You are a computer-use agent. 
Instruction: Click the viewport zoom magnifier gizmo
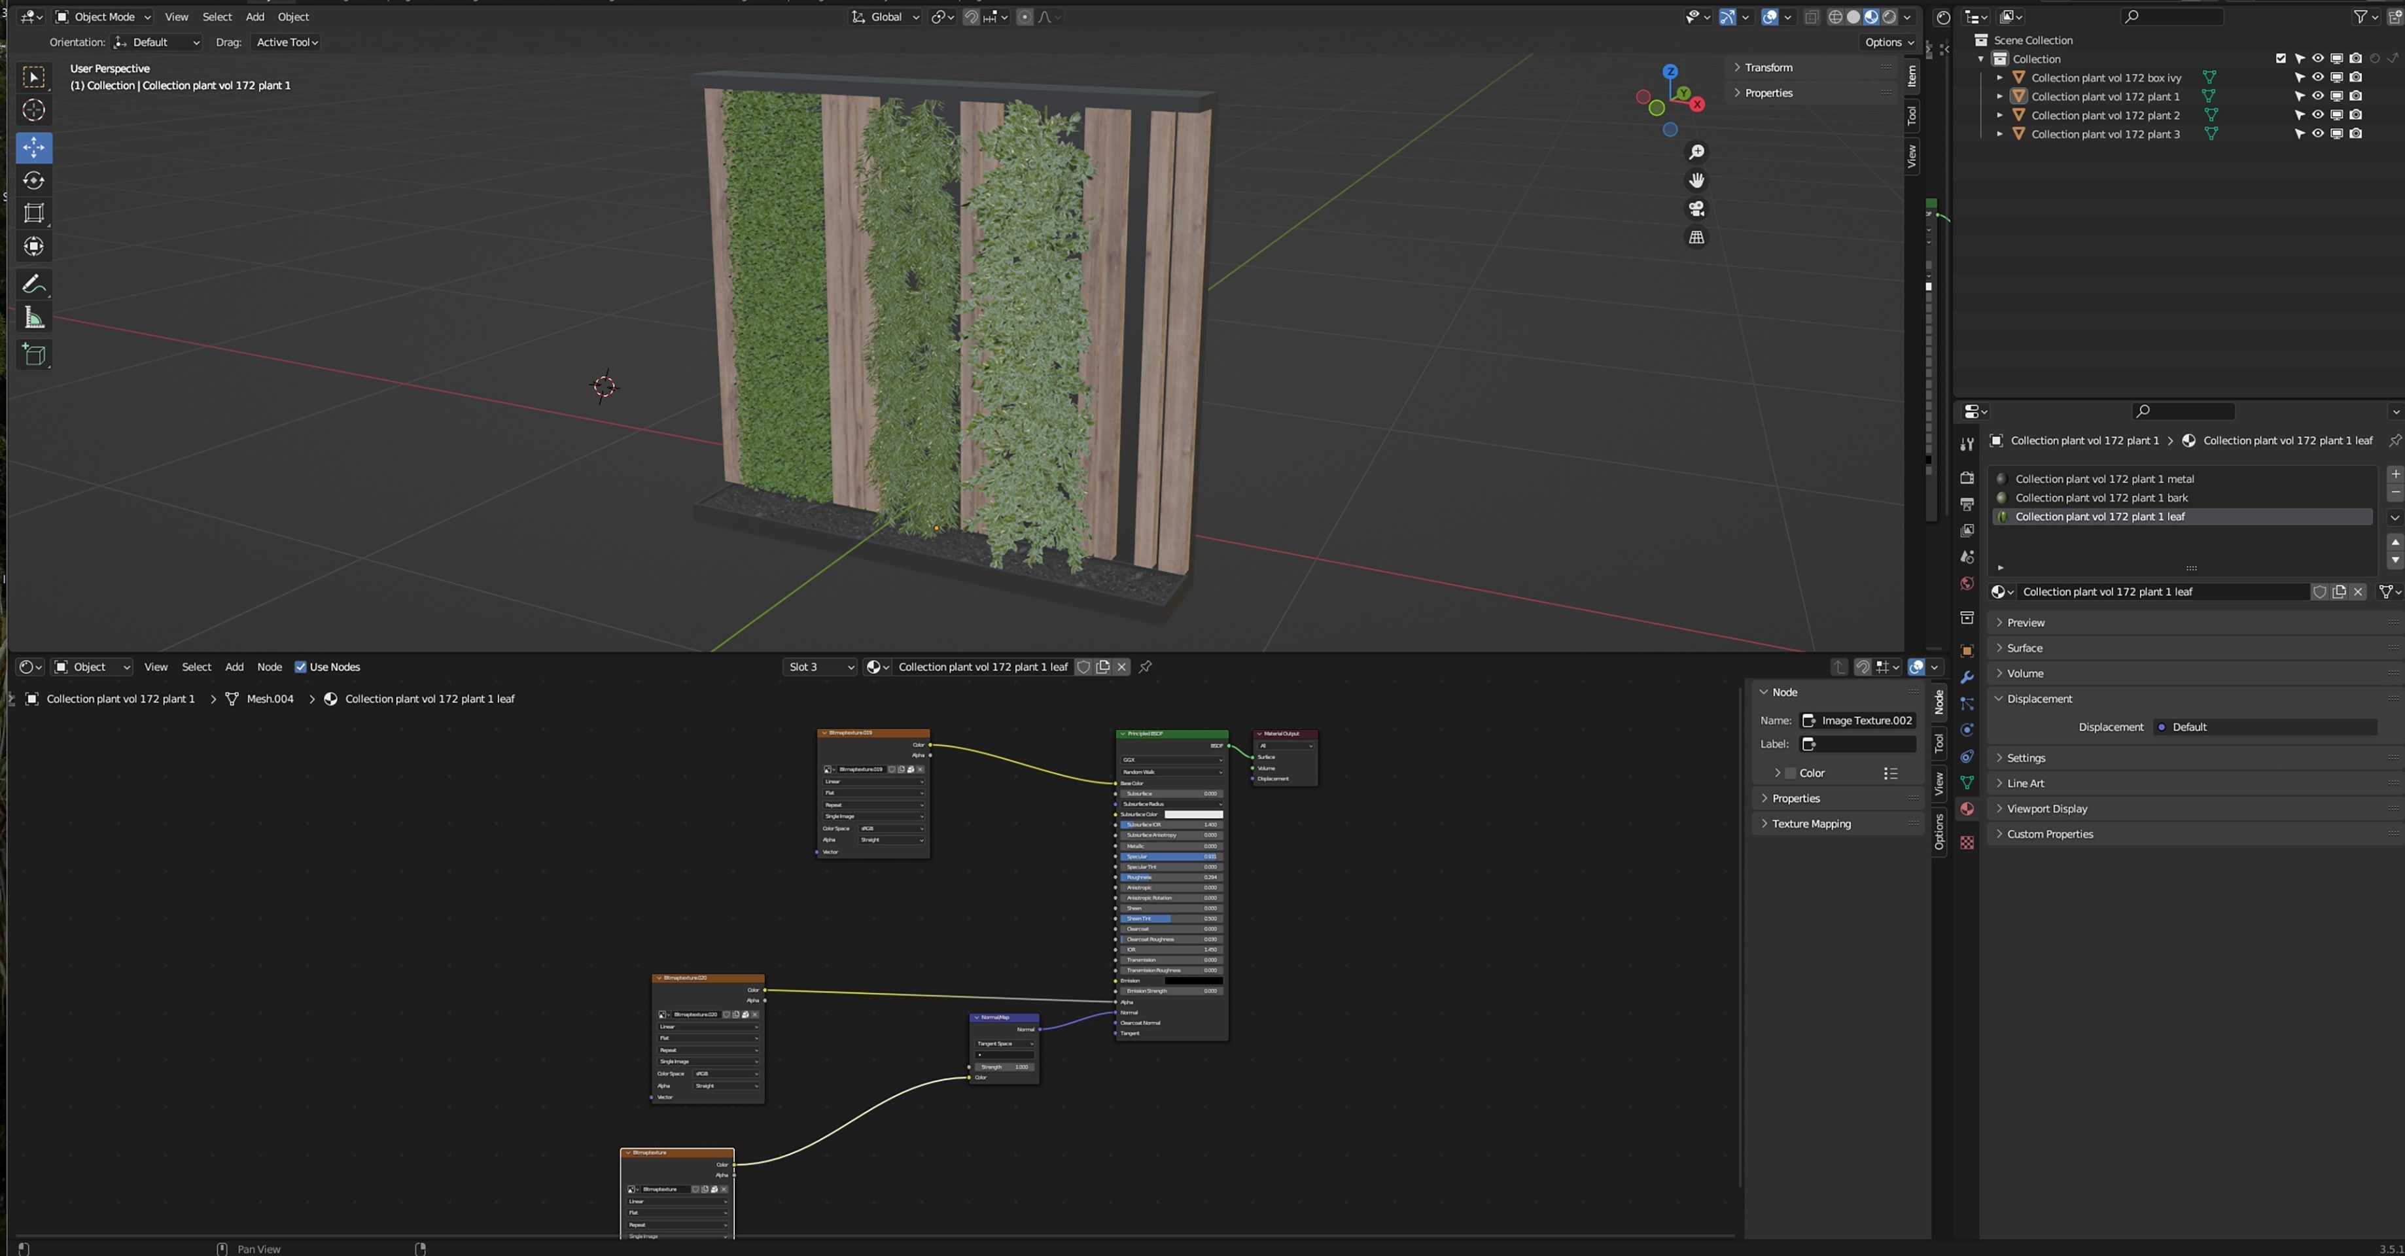click(1696, 152)
